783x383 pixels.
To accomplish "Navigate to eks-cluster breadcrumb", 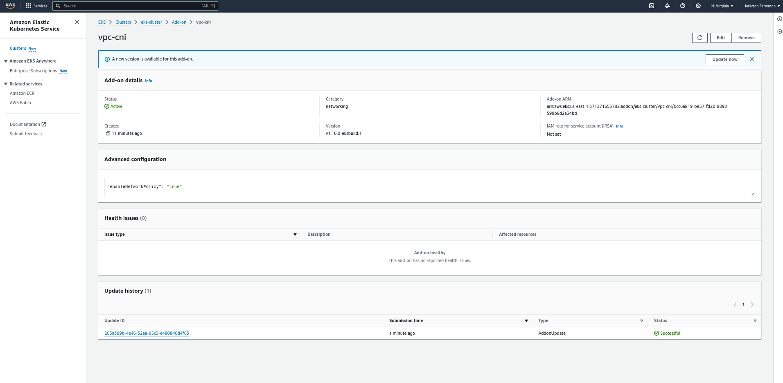I will point(151,22).
